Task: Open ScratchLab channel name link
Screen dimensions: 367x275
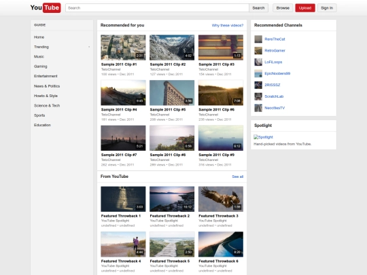Action: tap(274, 96)
